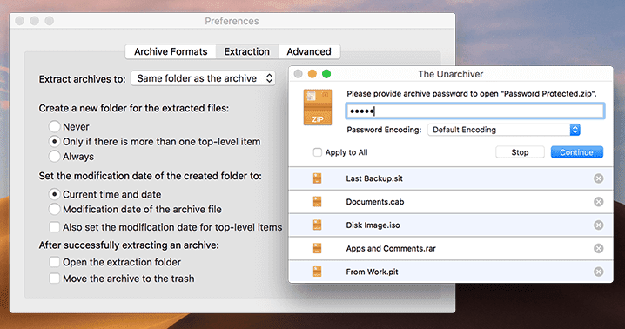Viewport: 625px width, 329px height.
Task: Cancel extraction of Last Backup.sit
Action: pos(598,178)
